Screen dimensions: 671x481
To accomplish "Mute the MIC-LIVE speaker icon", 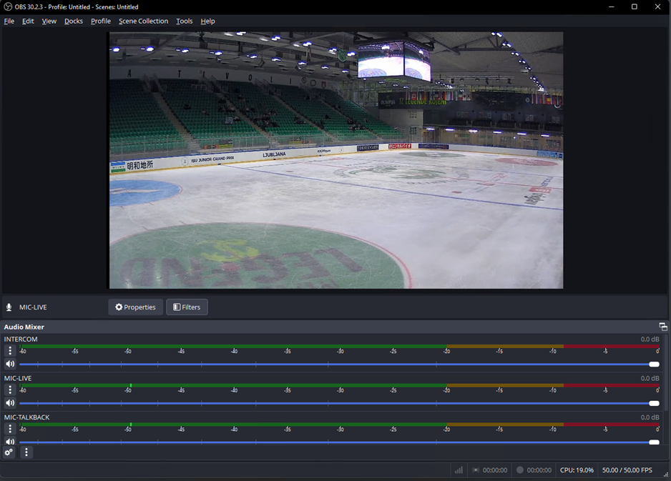I will click(10, 403).
